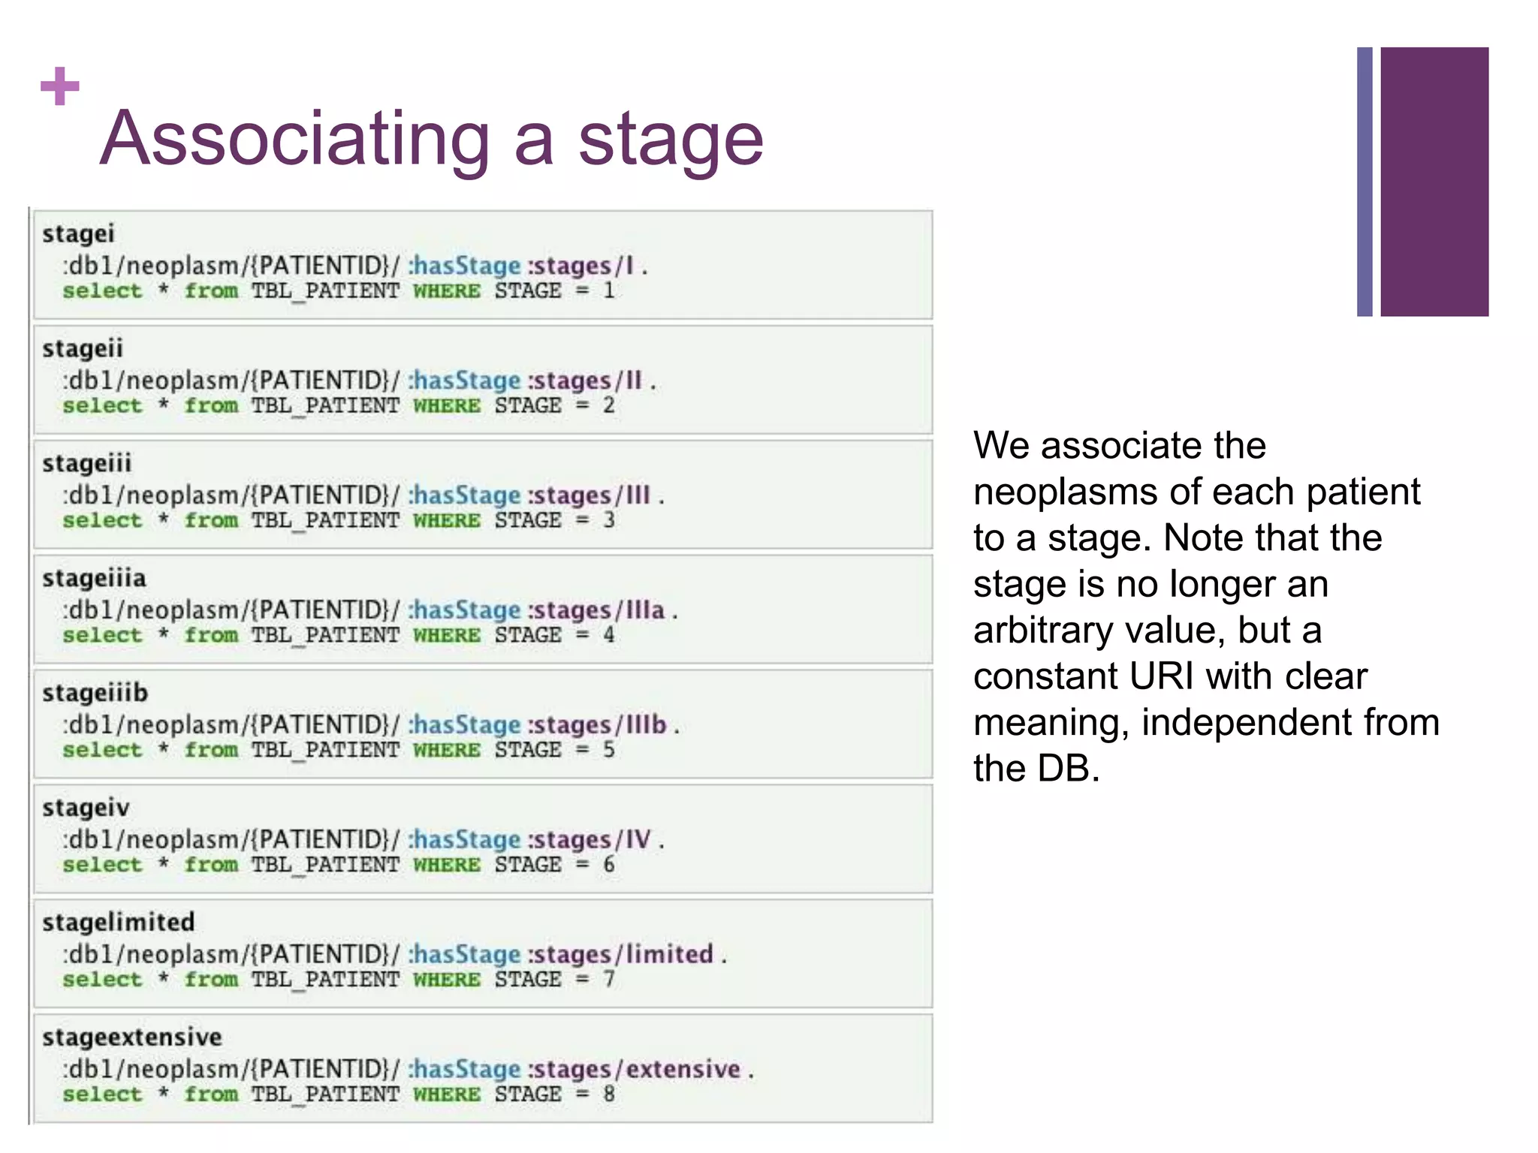
Task: Select the 'stageiiia' mapping name
Action: 94,578
